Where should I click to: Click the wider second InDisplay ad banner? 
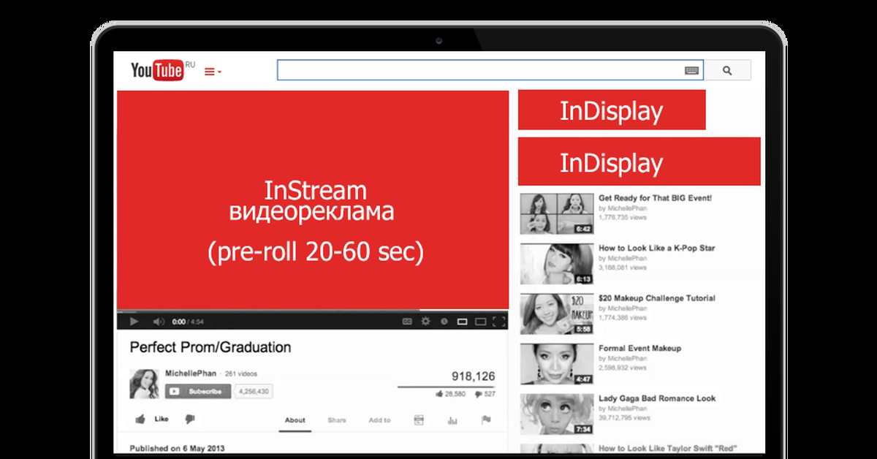[639, 162]
